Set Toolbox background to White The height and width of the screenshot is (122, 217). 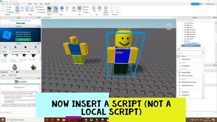click(x=12, y=72)
